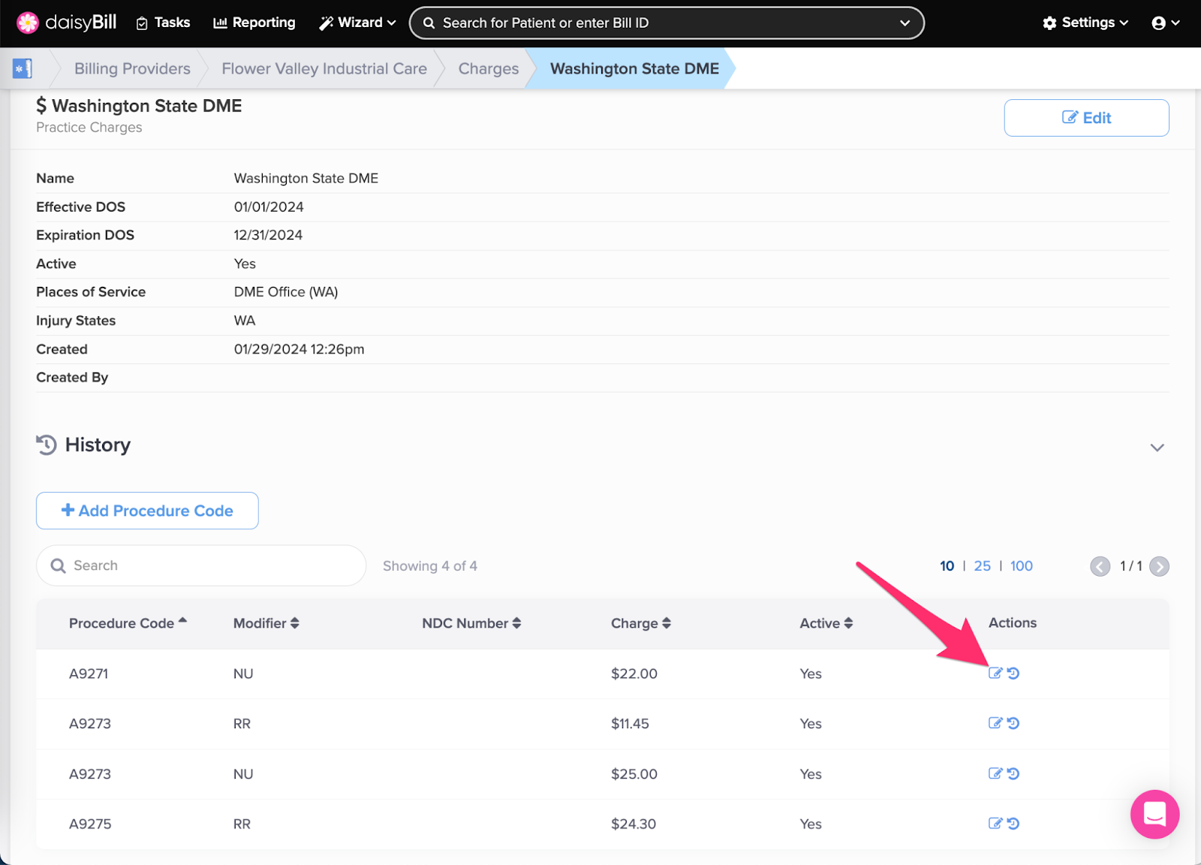Sort by Charge column

[641, 623]
